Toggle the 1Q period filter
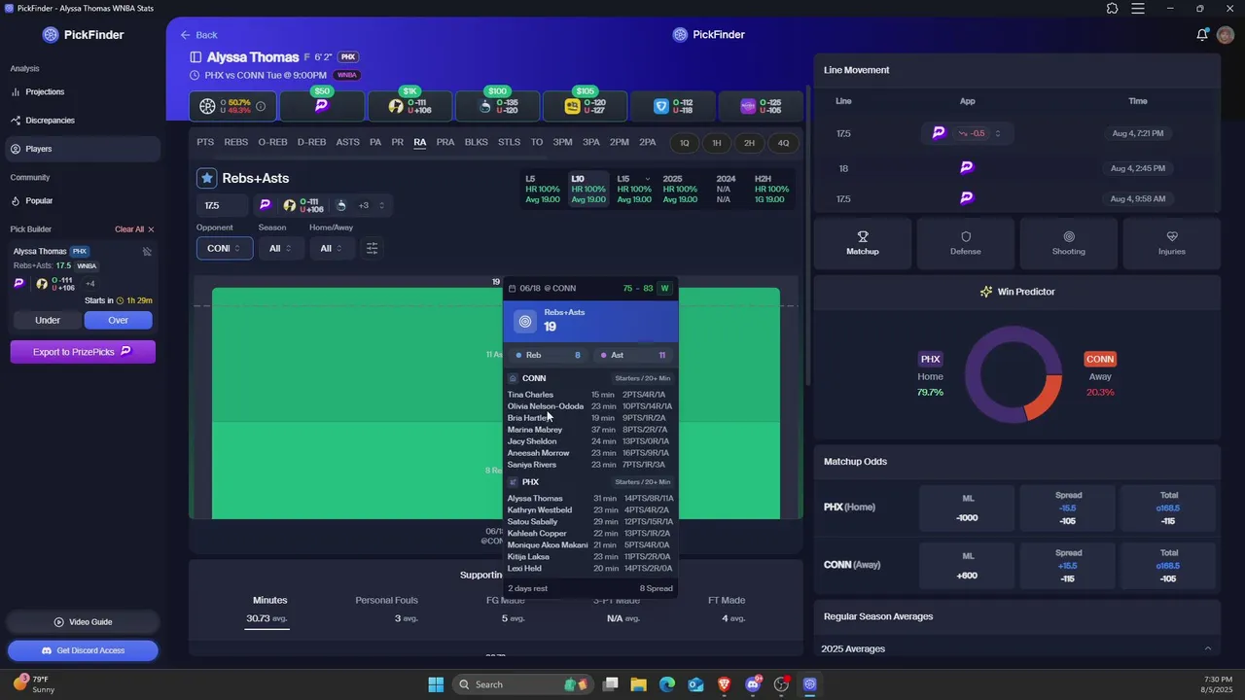Screen dimensions: 1245x700 pos(685,143)
